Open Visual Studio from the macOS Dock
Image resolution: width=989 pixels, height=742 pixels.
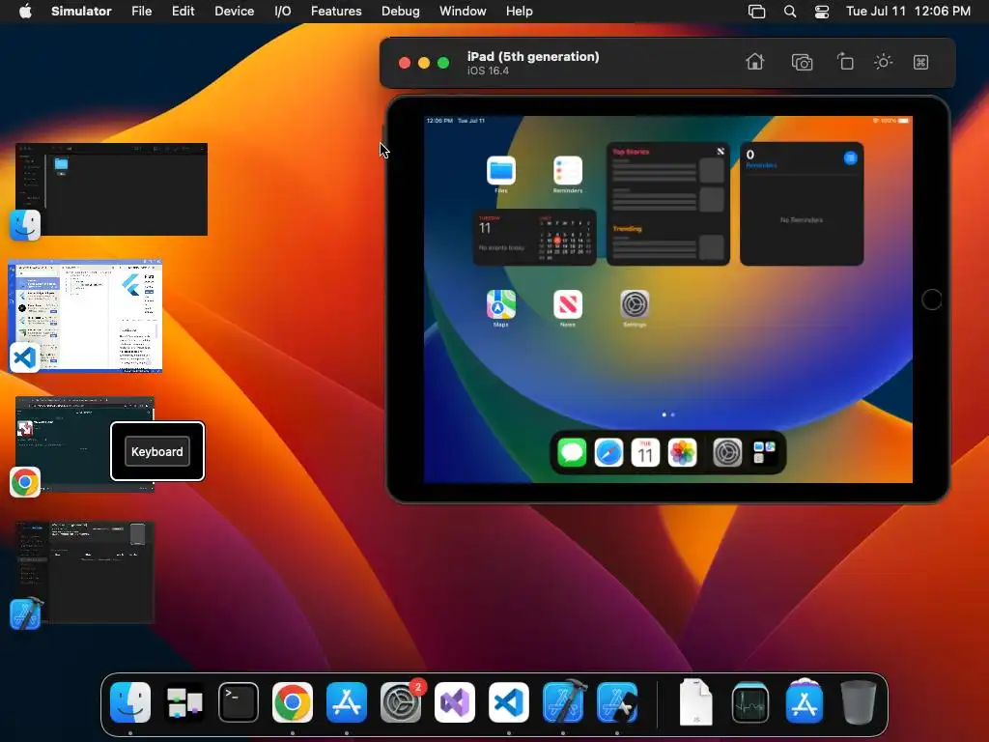pos(455,702)
